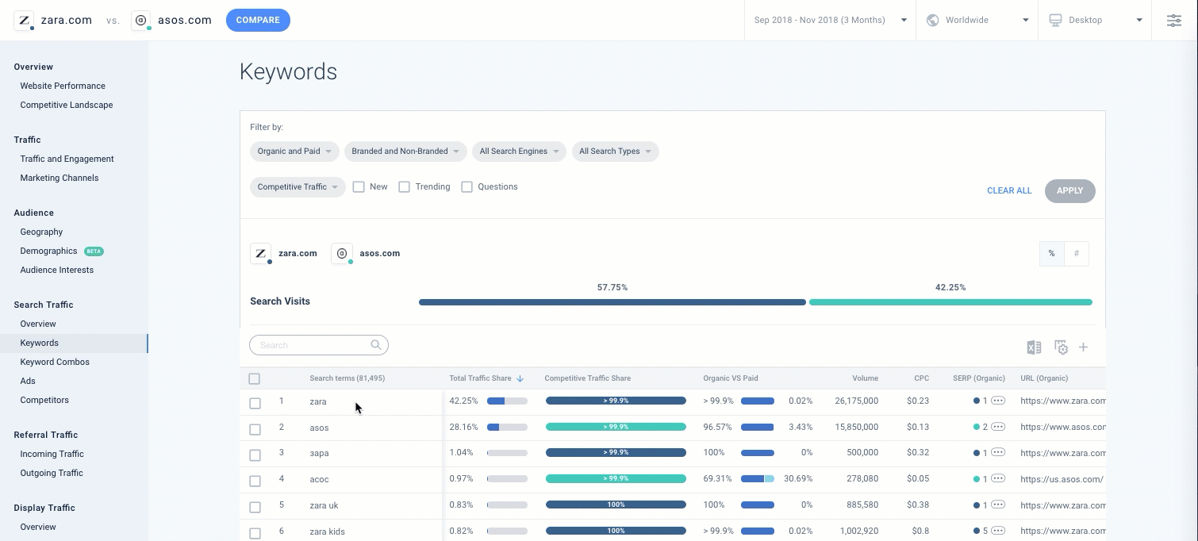Viewport: 1198px width, 541px height.
Task: Switch to percentage view toggle
Action: tap(1052, 254)
